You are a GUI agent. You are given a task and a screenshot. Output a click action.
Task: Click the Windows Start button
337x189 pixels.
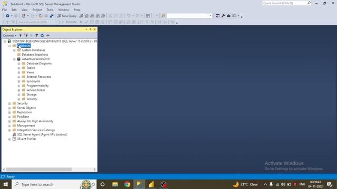click(x=6, y=184)
